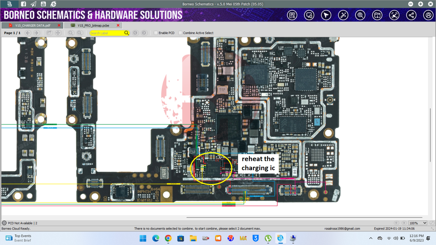Open the Borneo logo menu icon
The height and width of the screenshot is (245, 436).
pyautogui.click(x=10, y=4)
